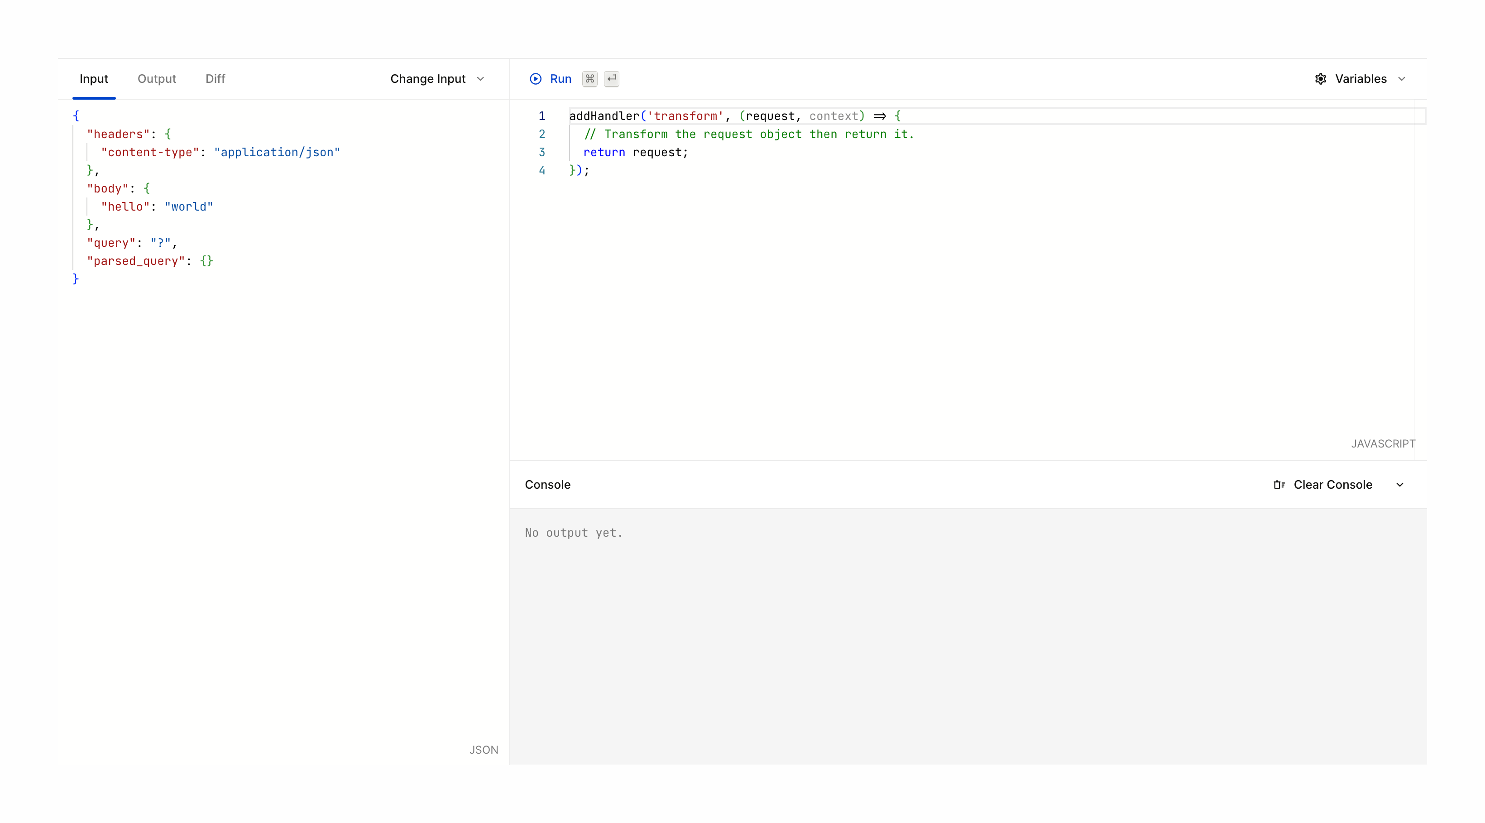Switch to the Output tab
Viewport: 1485px width, 823px height.
point(156,79)
